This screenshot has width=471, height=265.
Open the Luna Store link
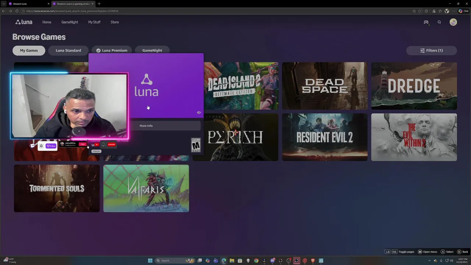click(115, 22)
